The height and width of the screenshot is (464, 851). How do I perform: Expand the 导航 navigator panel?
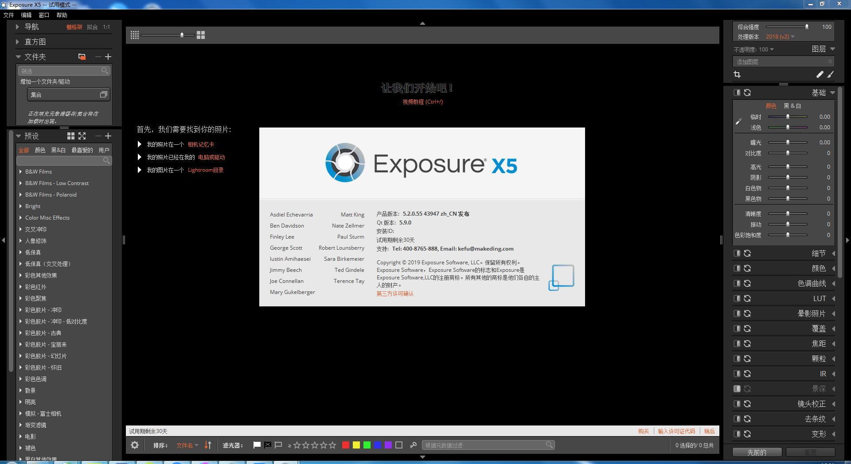point(18,27)
